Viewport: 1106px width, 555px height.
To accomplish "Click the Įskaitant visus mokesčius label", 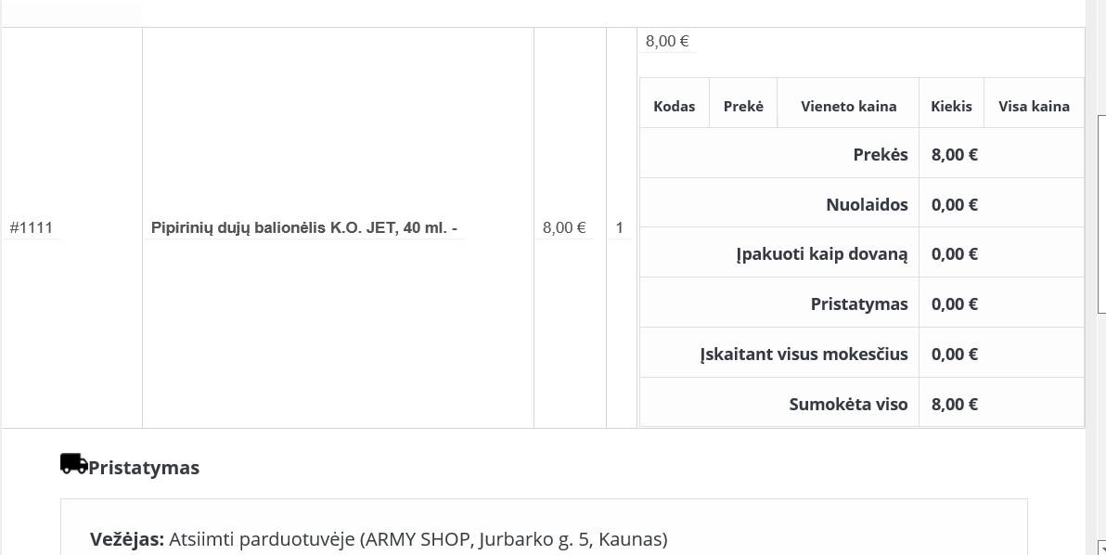I will coord(804,355).
